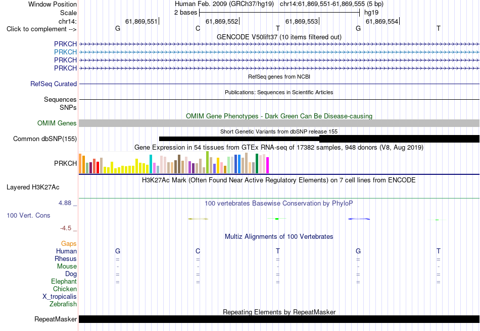Click position label 61,869,554 on the ruler
The width and height of the screenshot is (480, 331).
coord(382,21)
